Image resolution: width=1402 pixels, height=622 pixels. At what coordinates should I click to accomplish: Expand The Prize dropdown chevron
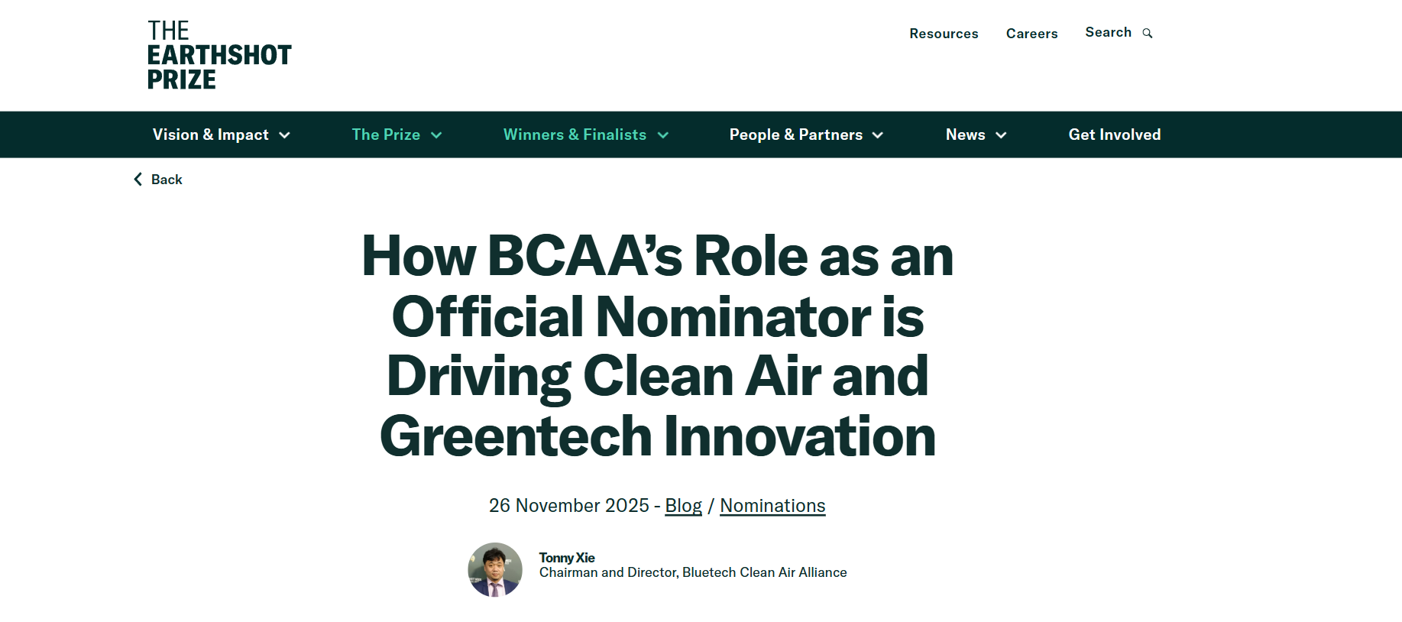436,135
